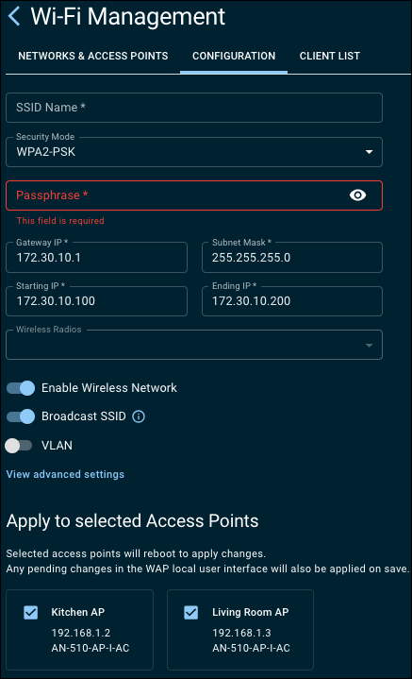Screen dimensions: 412x679
Task: Show passphrase with the eye icon
Action: (357, 195)
